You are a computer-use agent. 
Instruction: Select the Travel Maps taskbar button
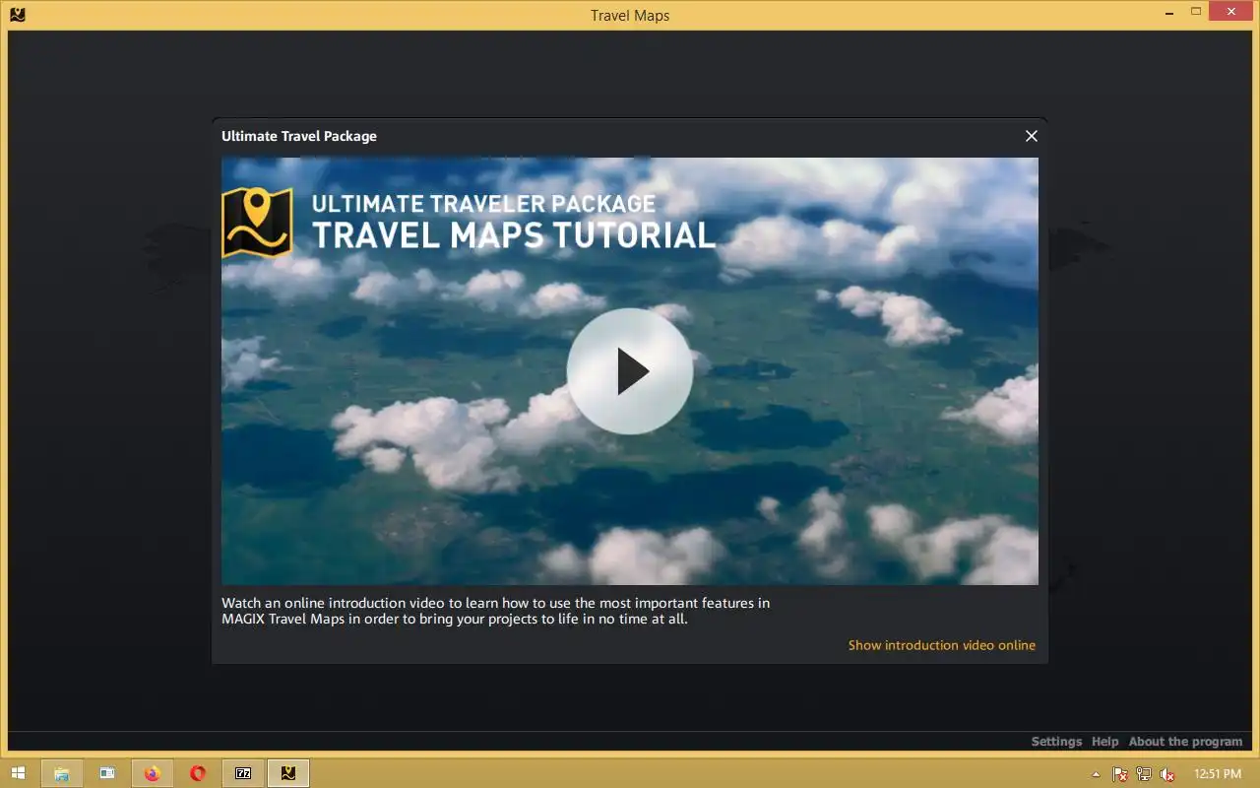point(288,773)
